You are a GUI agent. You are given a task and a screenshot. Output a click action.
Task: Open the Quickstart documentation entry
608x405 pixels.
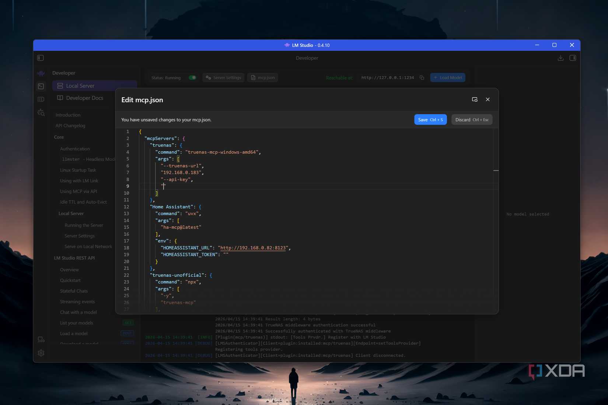70,280
